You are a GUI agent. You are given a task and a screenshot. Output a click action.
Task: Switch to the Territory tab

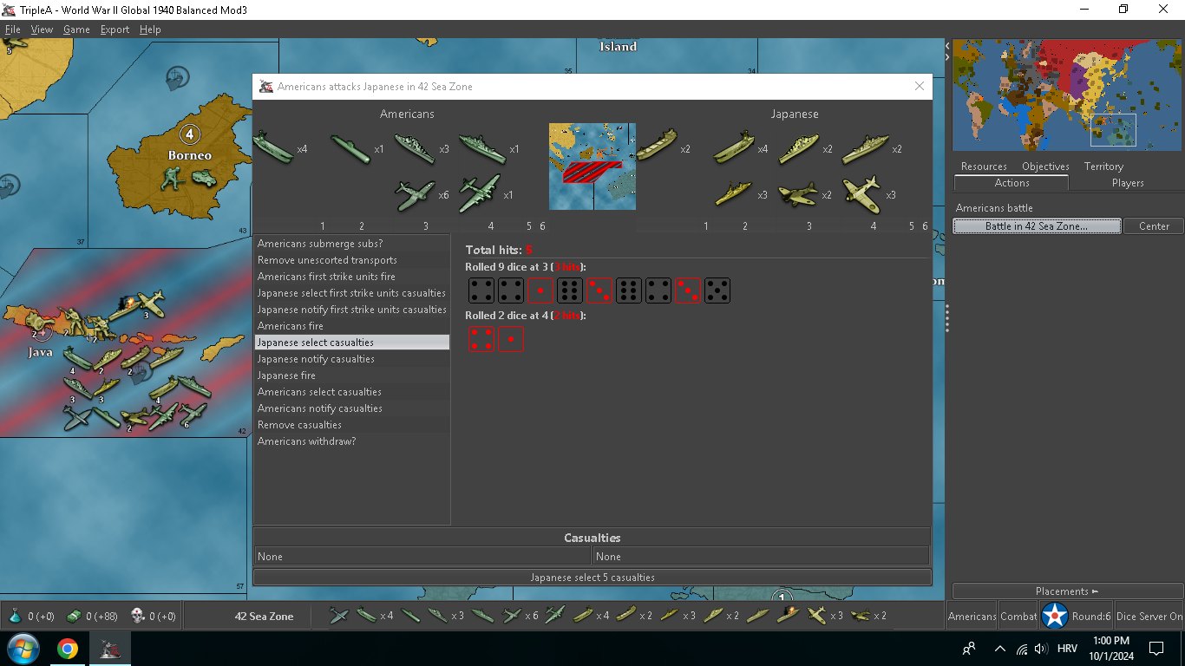pyautogui.click(x=1103, y=166)
